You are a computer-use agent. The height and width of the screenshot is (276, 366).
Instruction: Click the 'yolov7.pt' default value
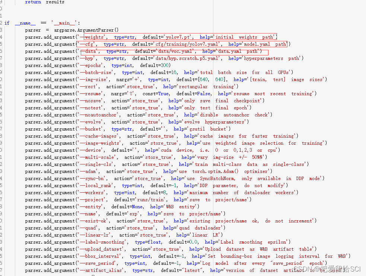(x=178, y=37)
